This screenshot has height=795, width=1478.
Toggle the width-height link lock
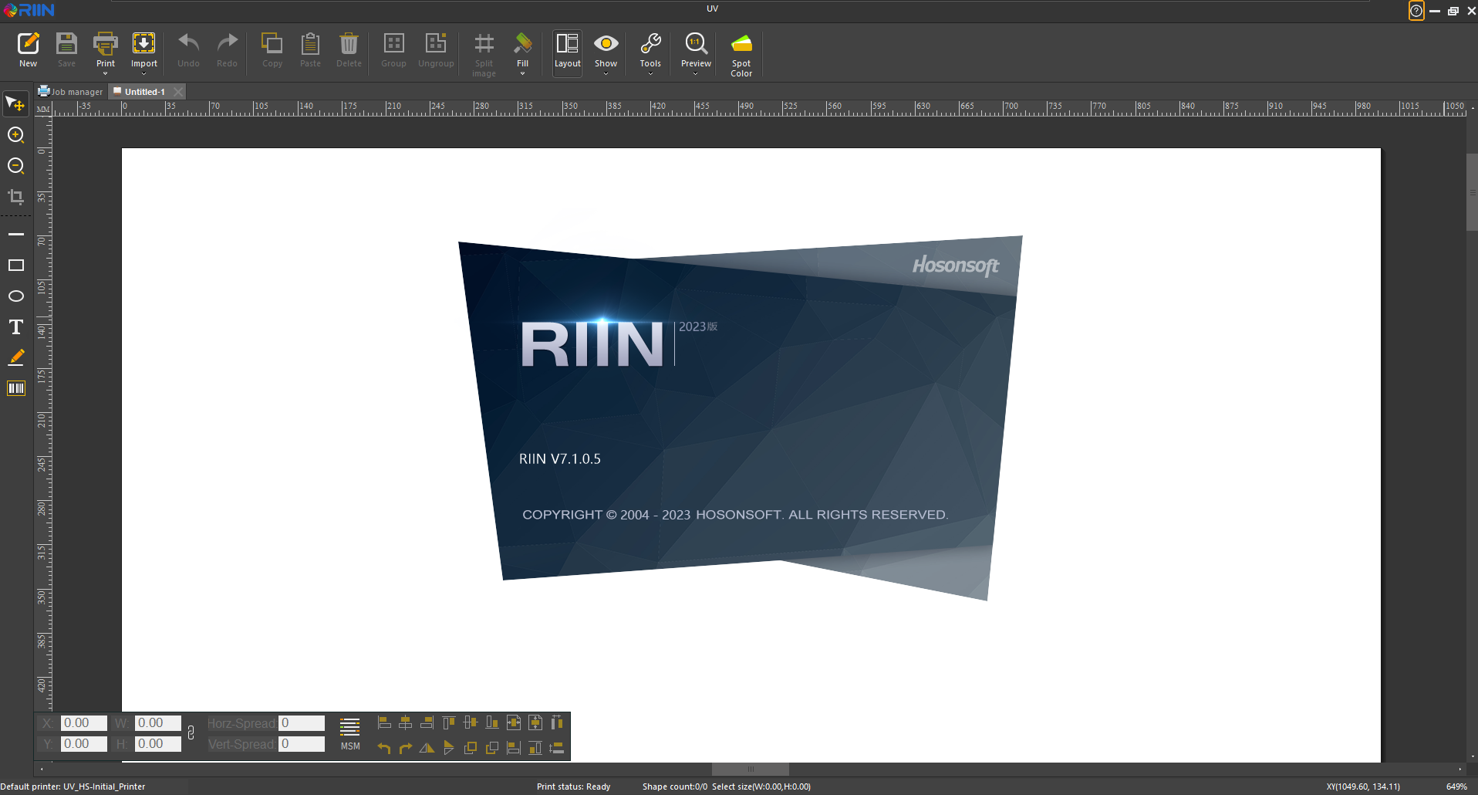pos(191,733)
